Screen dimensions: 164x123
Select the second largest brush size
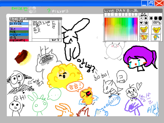156,18
